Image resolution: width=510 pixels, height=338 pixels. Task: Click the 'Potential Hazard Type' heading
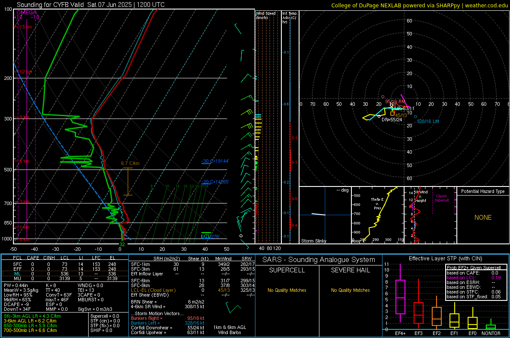point(483,191)
